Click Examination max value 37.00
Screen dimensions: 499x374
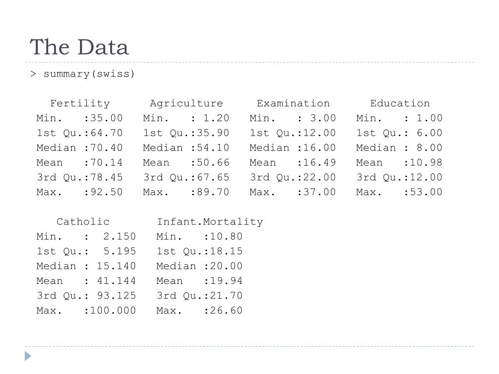[320, 192]
